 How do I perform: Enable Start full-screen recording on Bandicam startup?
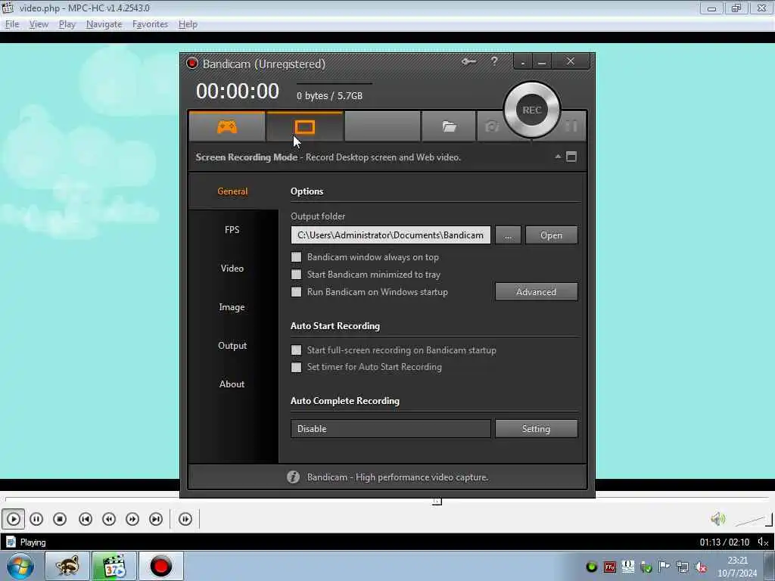click(x=296, y=350)
